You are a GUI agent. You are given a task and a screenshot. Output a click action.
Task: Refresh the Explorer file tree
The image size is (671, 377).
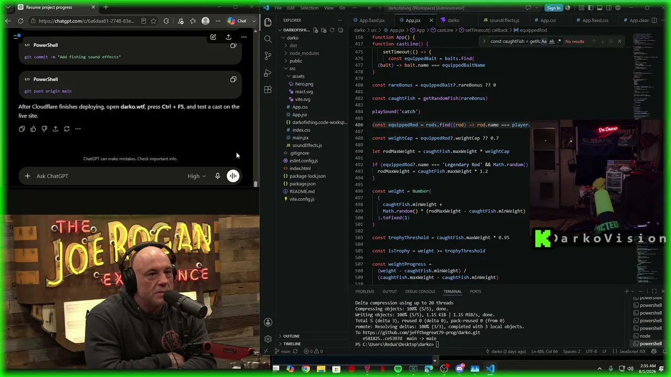click(x=332, y=30)
